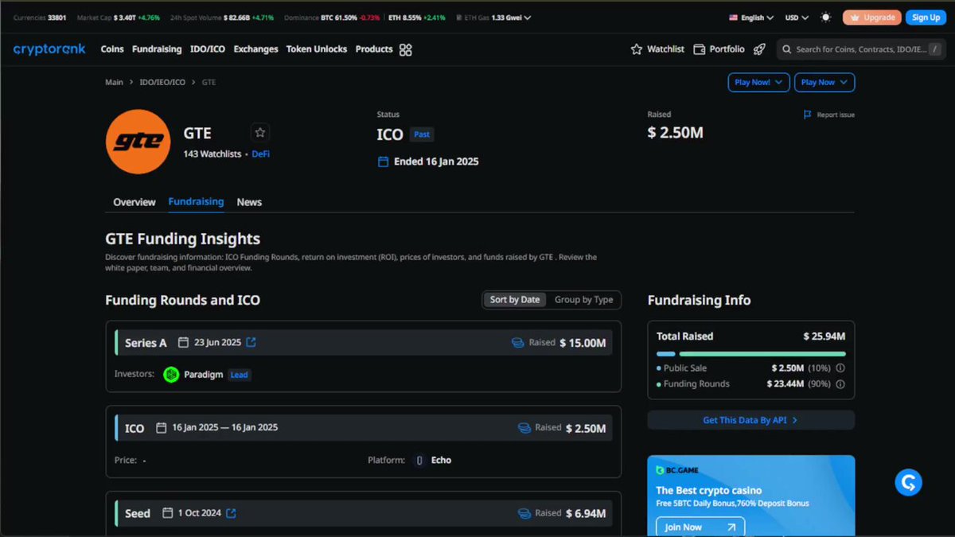Click the Lead badge next to Paradigm
Image resolution: width=955 pixels, height=537 pixels.
[x=240, y=375]
